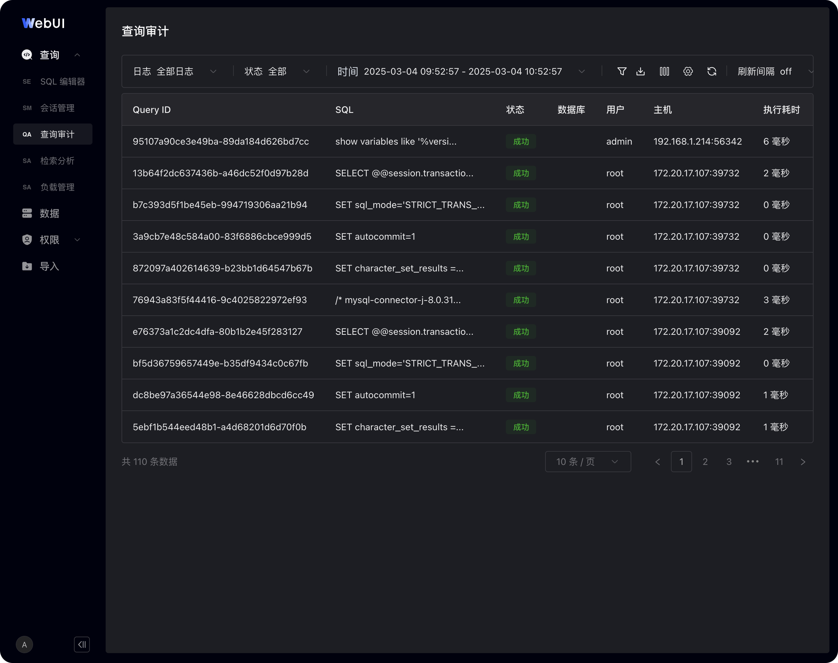
Task: Click the download export icon
Action: click(x=641, y=71)
